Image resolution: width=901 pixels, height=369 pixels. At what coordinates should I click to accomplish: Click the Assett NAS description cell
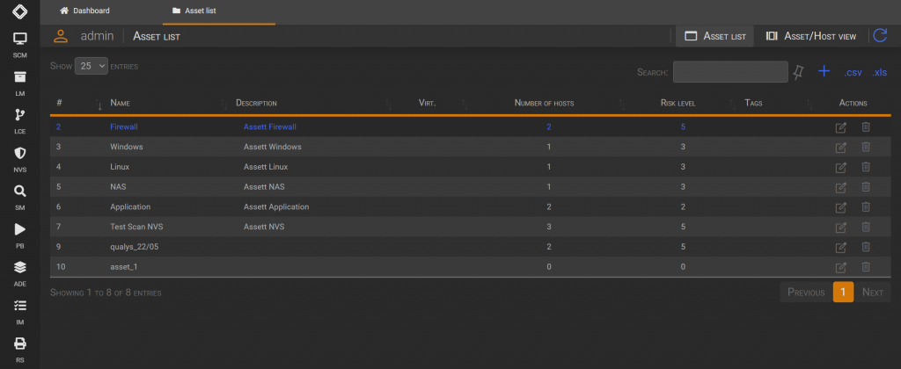pos(264,187)
